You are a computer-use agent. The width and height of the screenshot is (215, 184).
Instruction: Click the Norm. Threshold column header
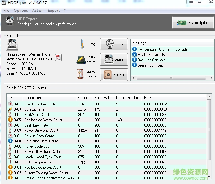tap(128, 98)
